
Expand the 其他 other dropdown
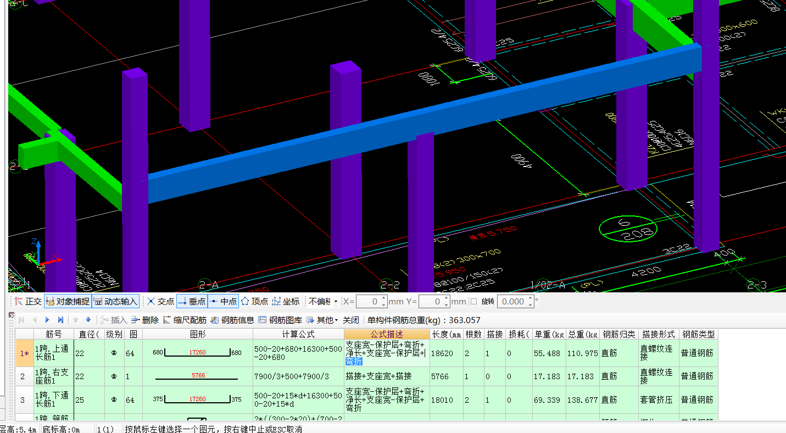pyautogui.click(x=322, y=320)
